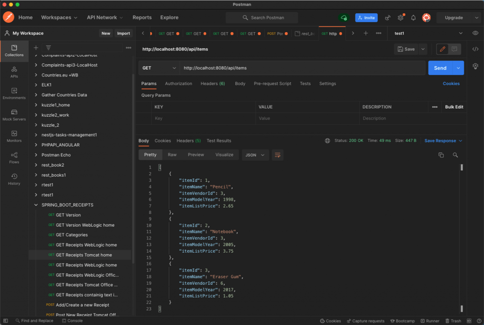Open the JSON format dropdown
The height and width of the screenshot is (325, 484).
point(255,155)
